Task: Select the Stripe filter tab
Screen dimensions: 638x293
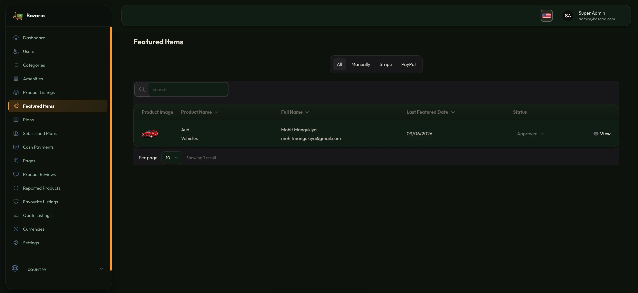Action: point(386,64)
